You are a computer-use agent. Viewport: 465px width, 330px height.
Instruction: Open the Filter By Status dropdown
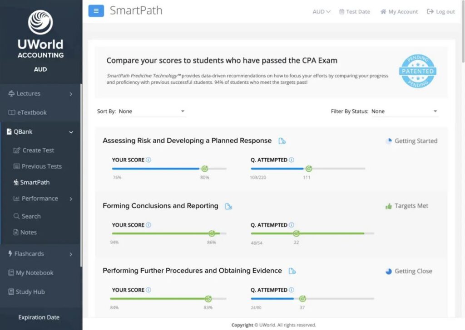[404, 111]
